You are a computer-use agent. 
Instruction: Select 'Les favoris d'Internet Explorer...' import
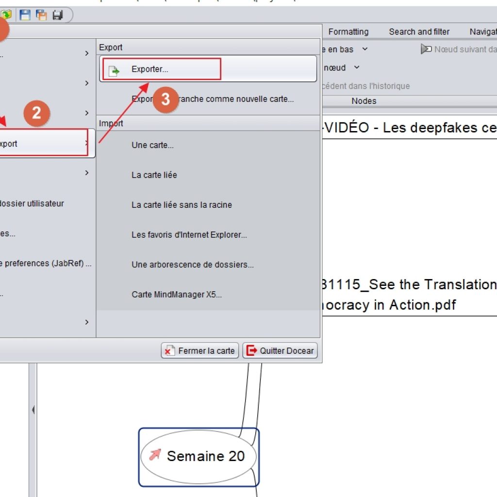coord(189,235)
